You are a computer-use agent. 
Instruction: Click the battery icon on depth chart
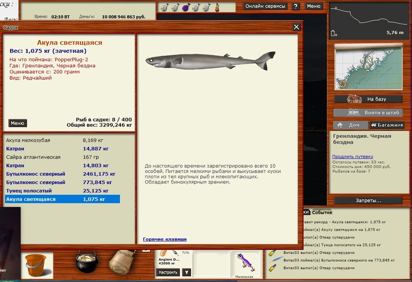tap(334, 33)
